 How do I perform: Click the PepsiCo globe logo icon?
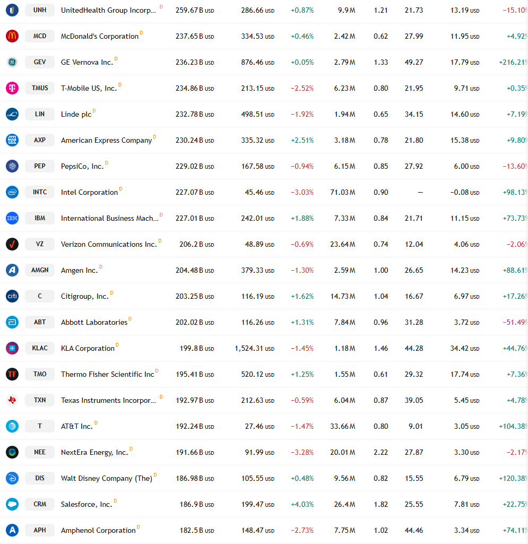click(12, 166)
